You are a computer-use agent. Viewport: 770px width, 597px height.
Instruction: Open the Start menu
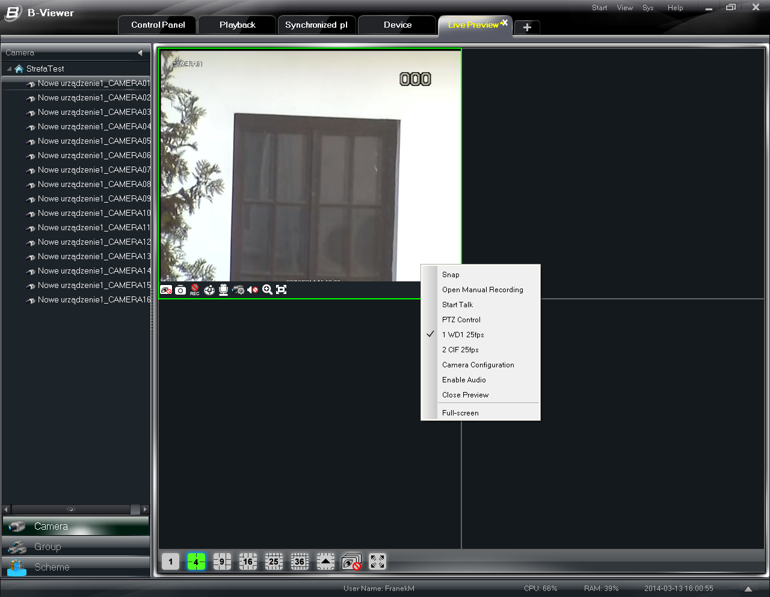point(600,8)
